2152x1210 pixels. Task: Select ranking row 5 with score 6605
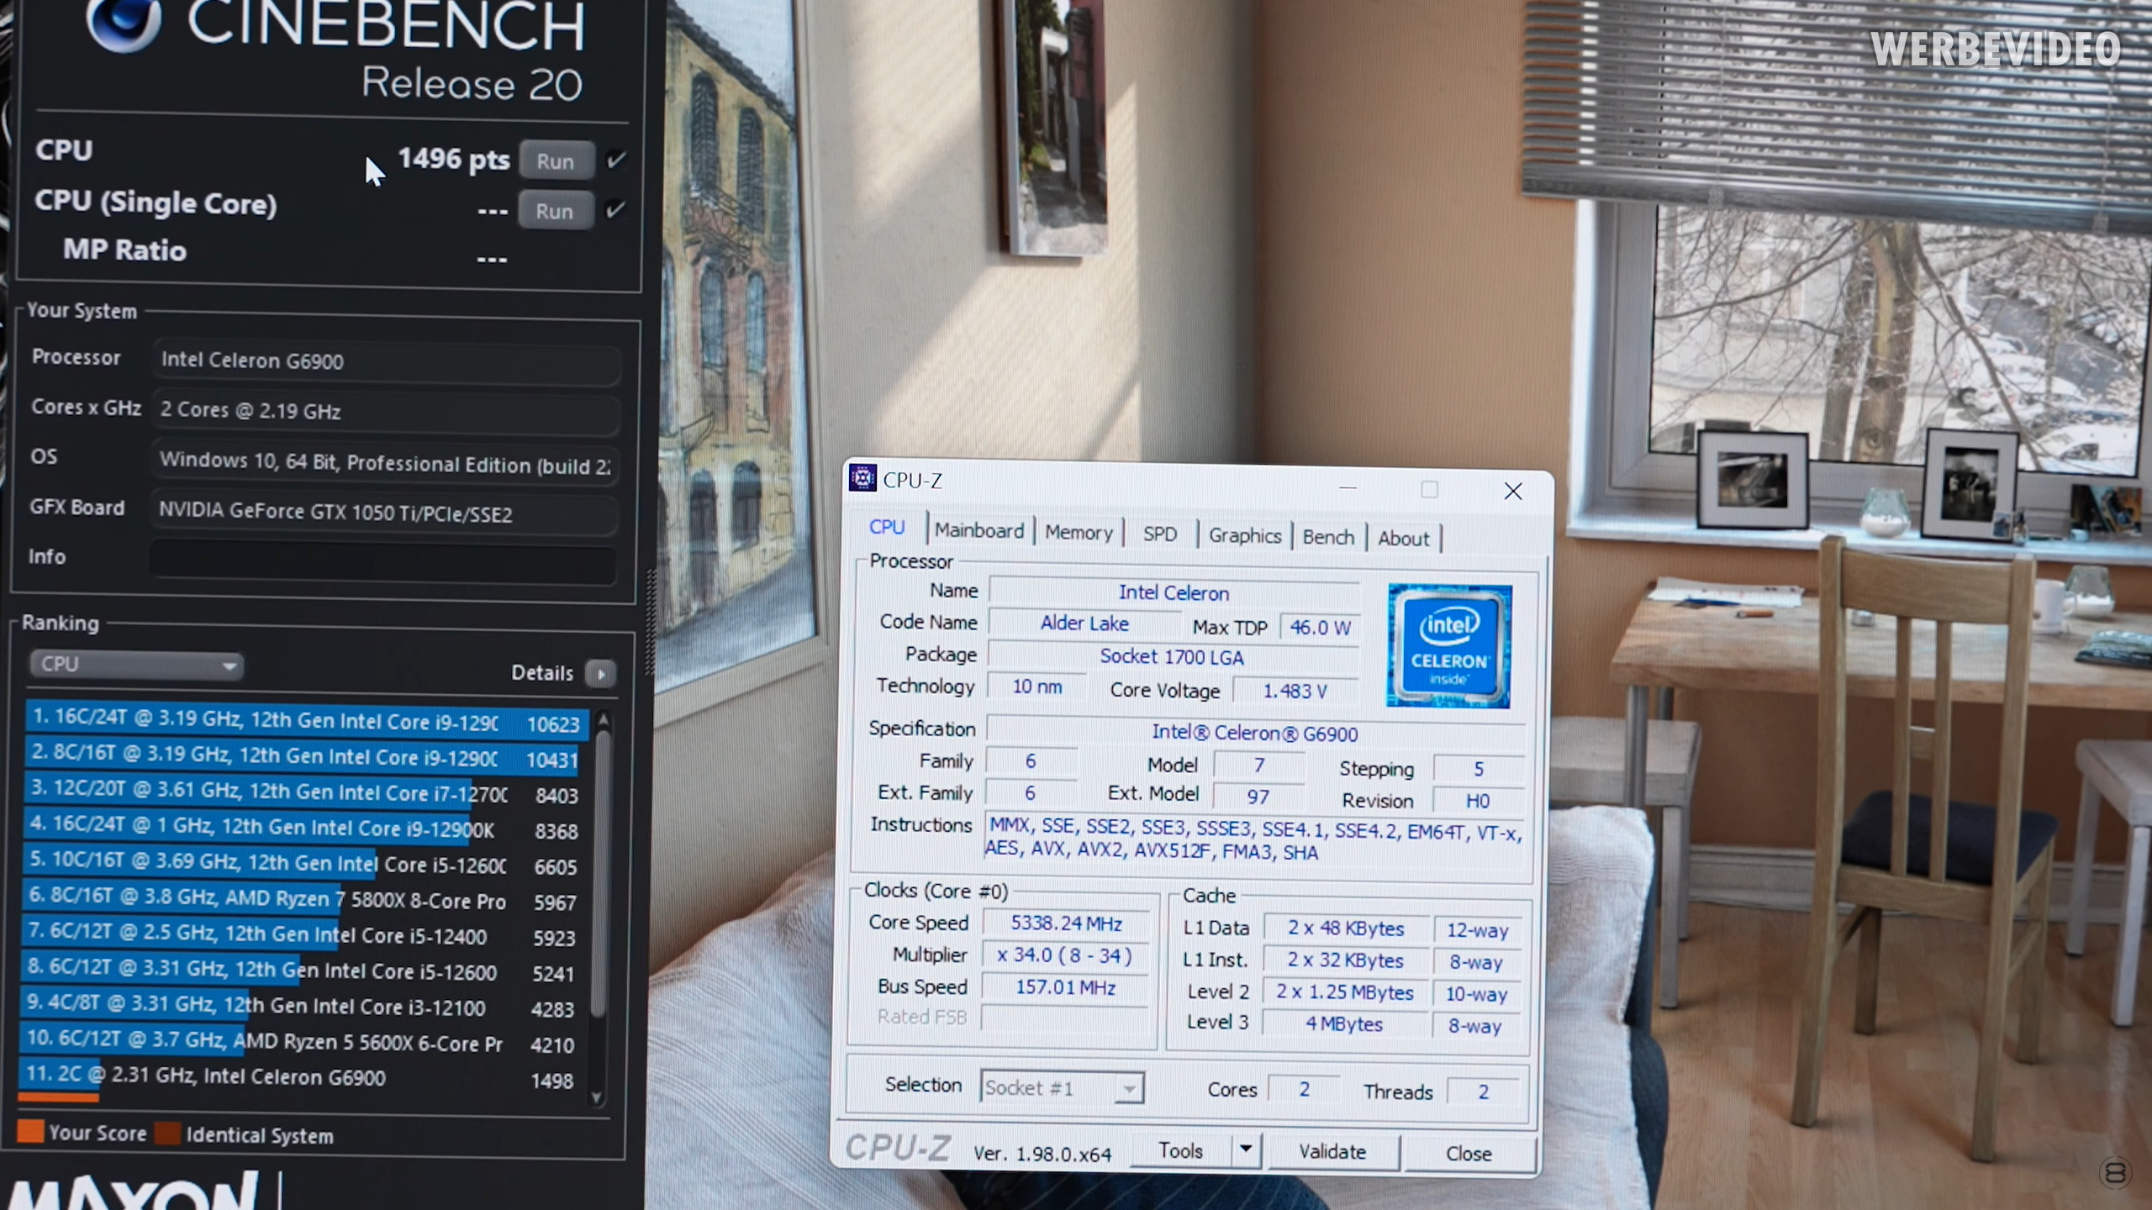pyautogui.click(x=303, y=863)
